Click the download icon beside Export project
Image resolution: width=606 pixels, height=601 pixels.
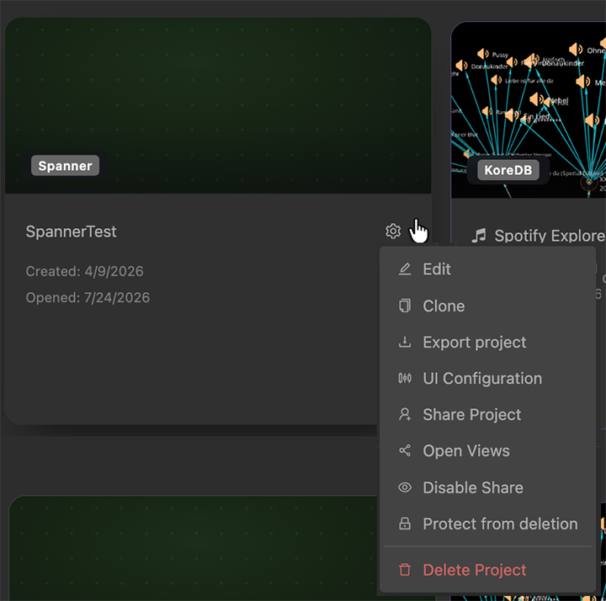point(405,342)
